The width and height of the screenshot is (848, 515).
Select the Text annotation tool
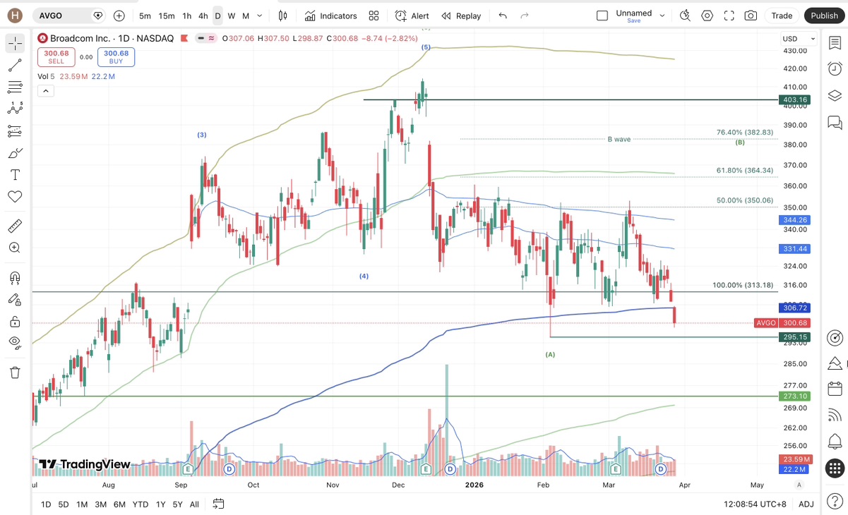coord(15,174)
